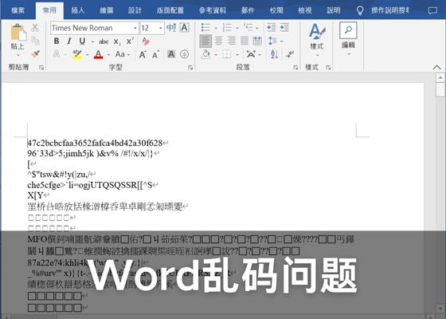This screenshot has width=446, height=319.
Task: Click the Asian Layout icon
Action: (251, 54)
